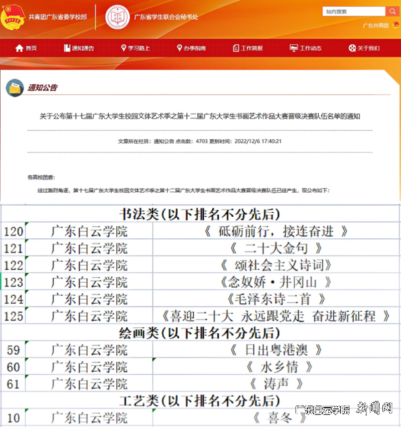
Task: Open the 学习路上 navigation menu
Action: (x=138, y=48)
